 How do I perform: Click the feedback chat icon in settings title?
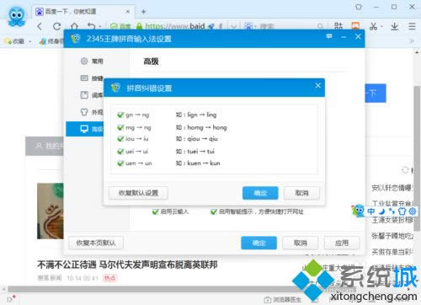point(329,37)
